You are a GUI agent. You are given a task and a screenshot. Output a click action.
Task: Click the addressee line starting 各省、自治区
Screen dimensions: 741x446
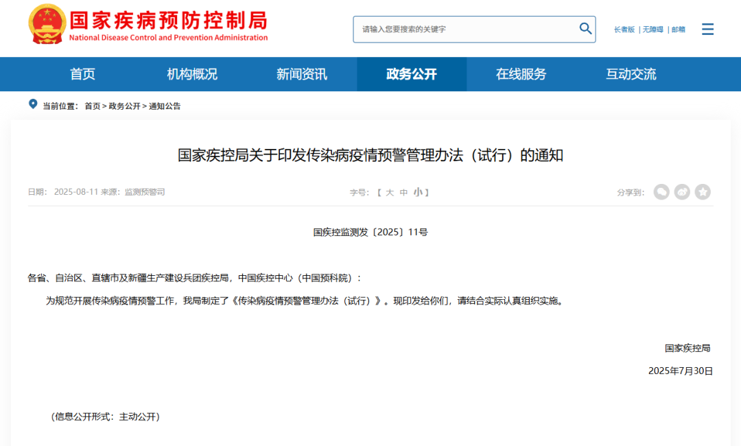tap(195, 278)
